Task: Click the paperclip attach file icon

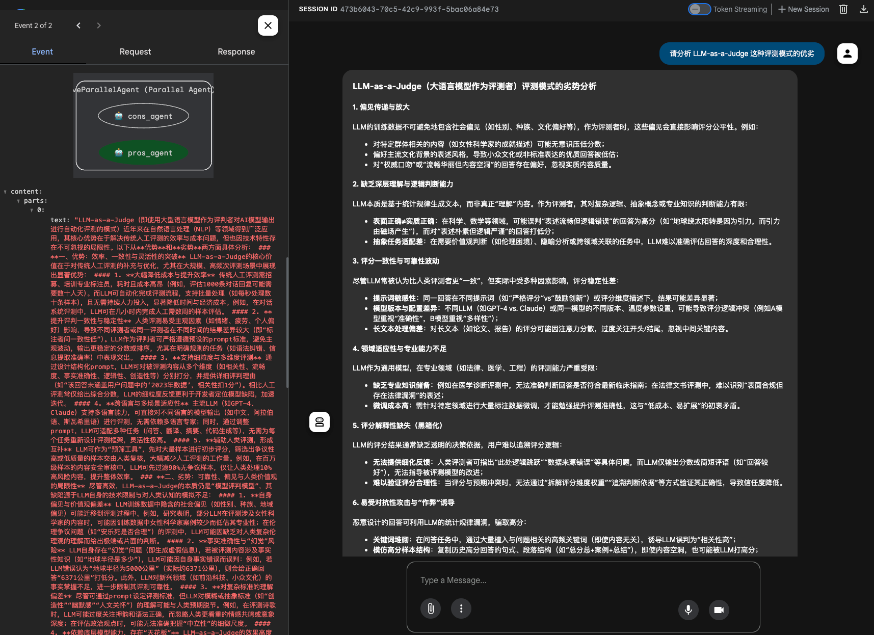Action: point(431,608)
